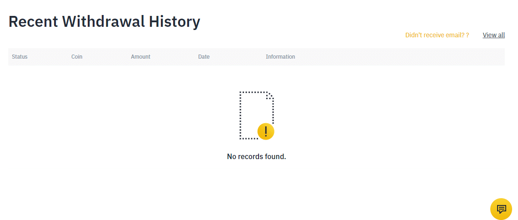Image resolution: width=518 pixels, height=220 pixels.
Task: Select the Information column header
Action: coord(280,57)
